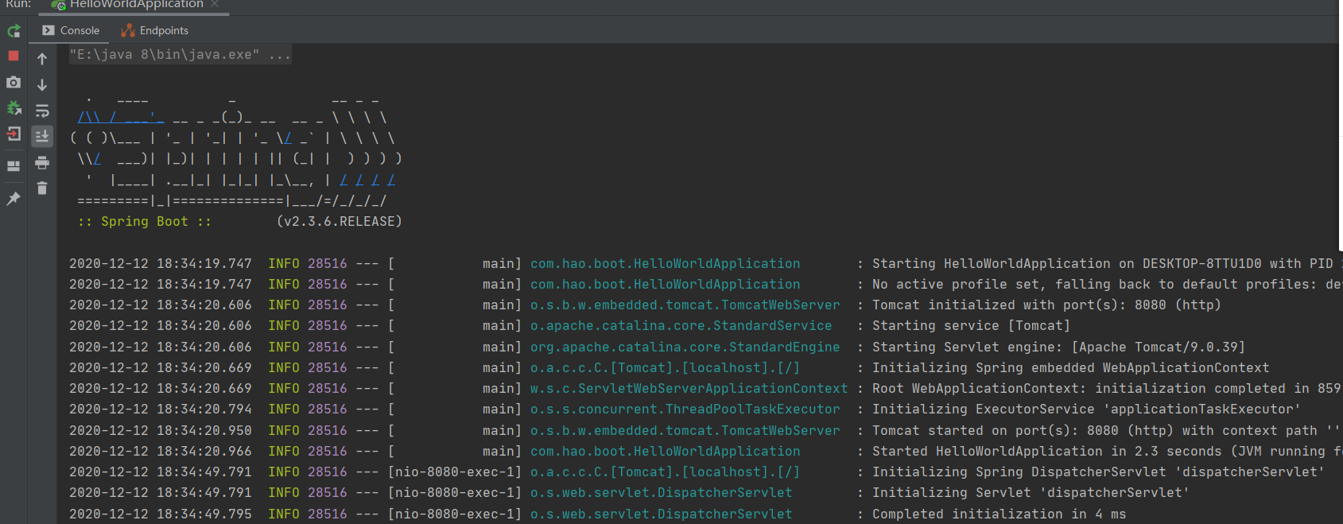Switch to the Endpoints tab
The height and width of the screenshot is (524, 1343).
[x=155, y=30]
